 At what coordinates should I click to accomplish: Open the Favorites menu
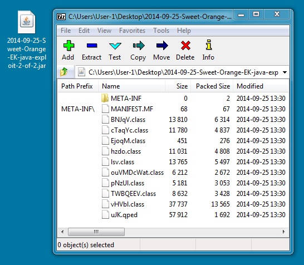[x=132, y=31]
